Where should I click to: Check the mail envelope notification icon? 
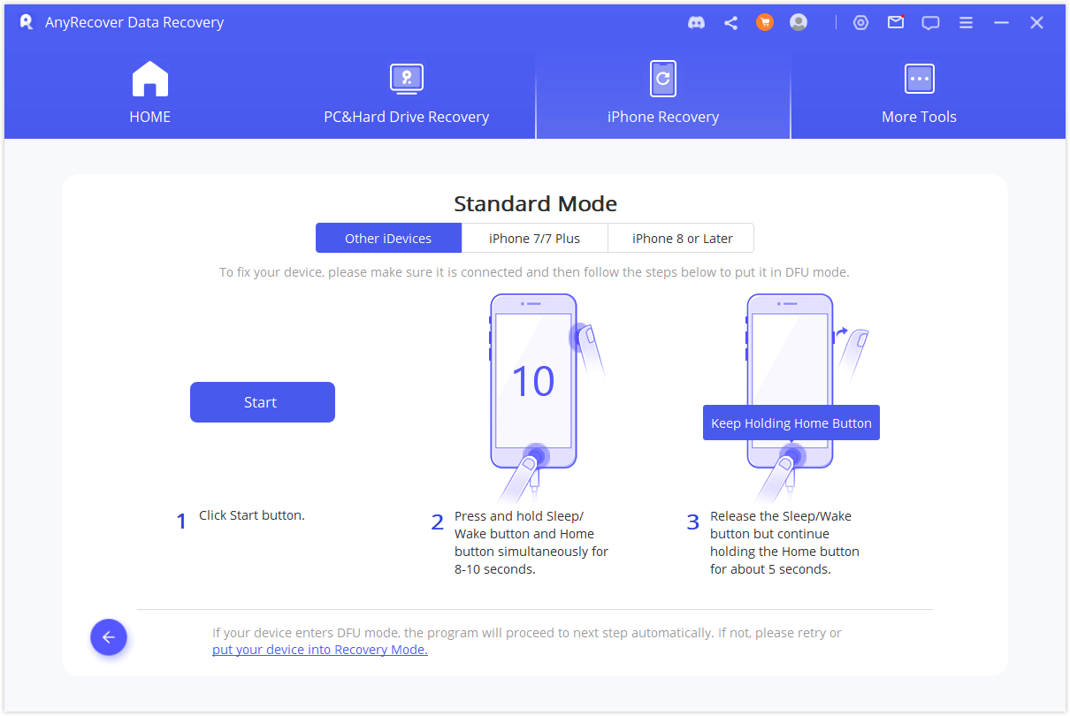pos(896,23)
